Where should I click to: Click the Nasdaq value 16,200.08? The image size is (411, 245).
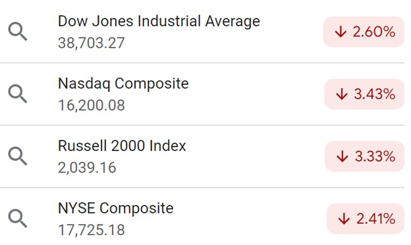coord(91,105)
